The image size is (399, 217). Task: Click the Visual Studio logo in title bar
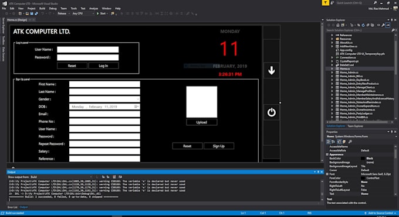tap(5, 4)
